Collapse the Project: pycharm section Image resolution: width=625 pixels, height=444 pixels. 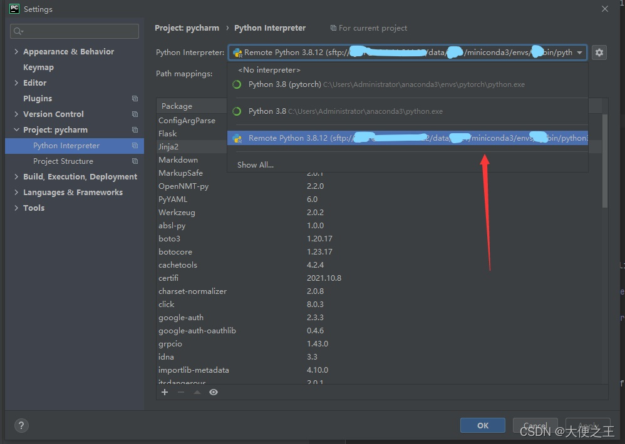pos(16,129)
